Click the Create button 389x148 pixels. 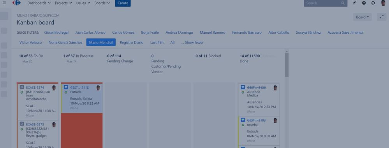123,3
